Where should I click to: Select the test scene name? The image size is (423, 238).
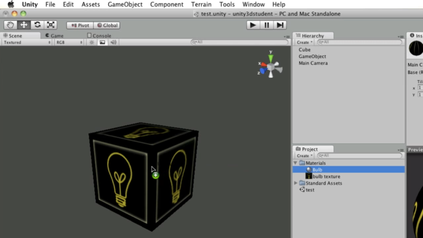click(310, 190)
